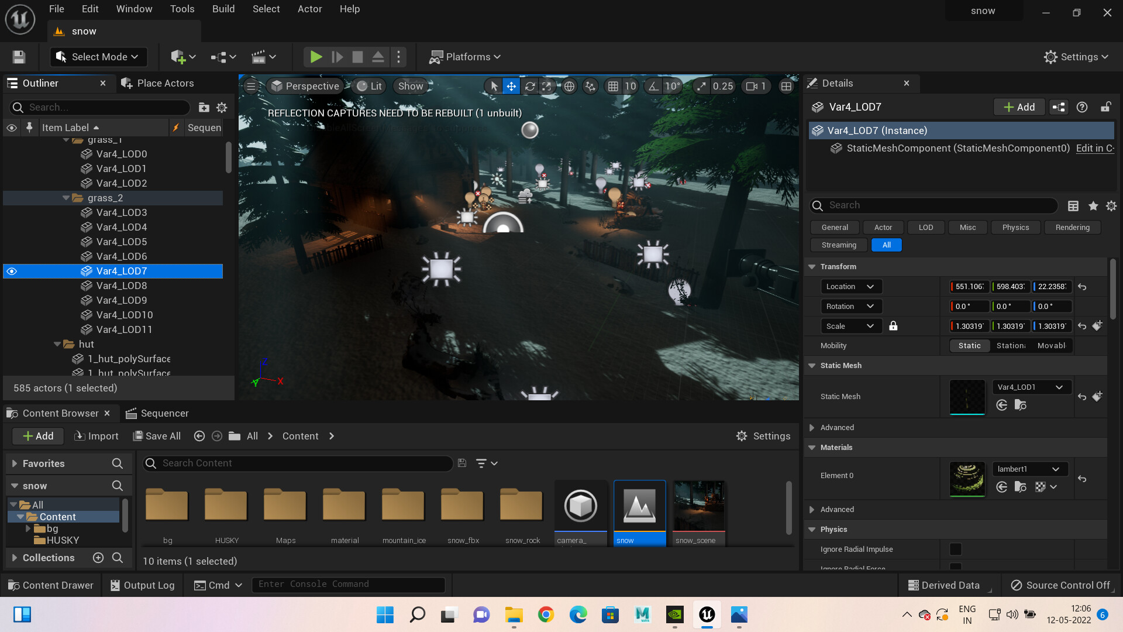This screenshot has width=1123, height=632.
Task: Open the Output Log panel
Action: coord(142,585)
